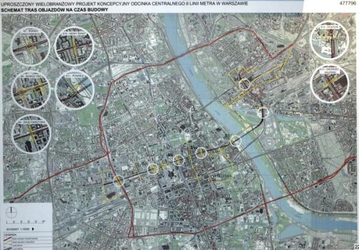Click the second station circle from the west
The height and width of the screenshot is (250, 359).
pos(154,169)
